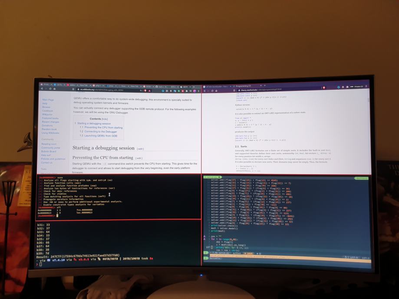This screenshot has width=399, height=299.
Task: Click the 'buffers' label in editor tabline
Action: pos(361,179)
